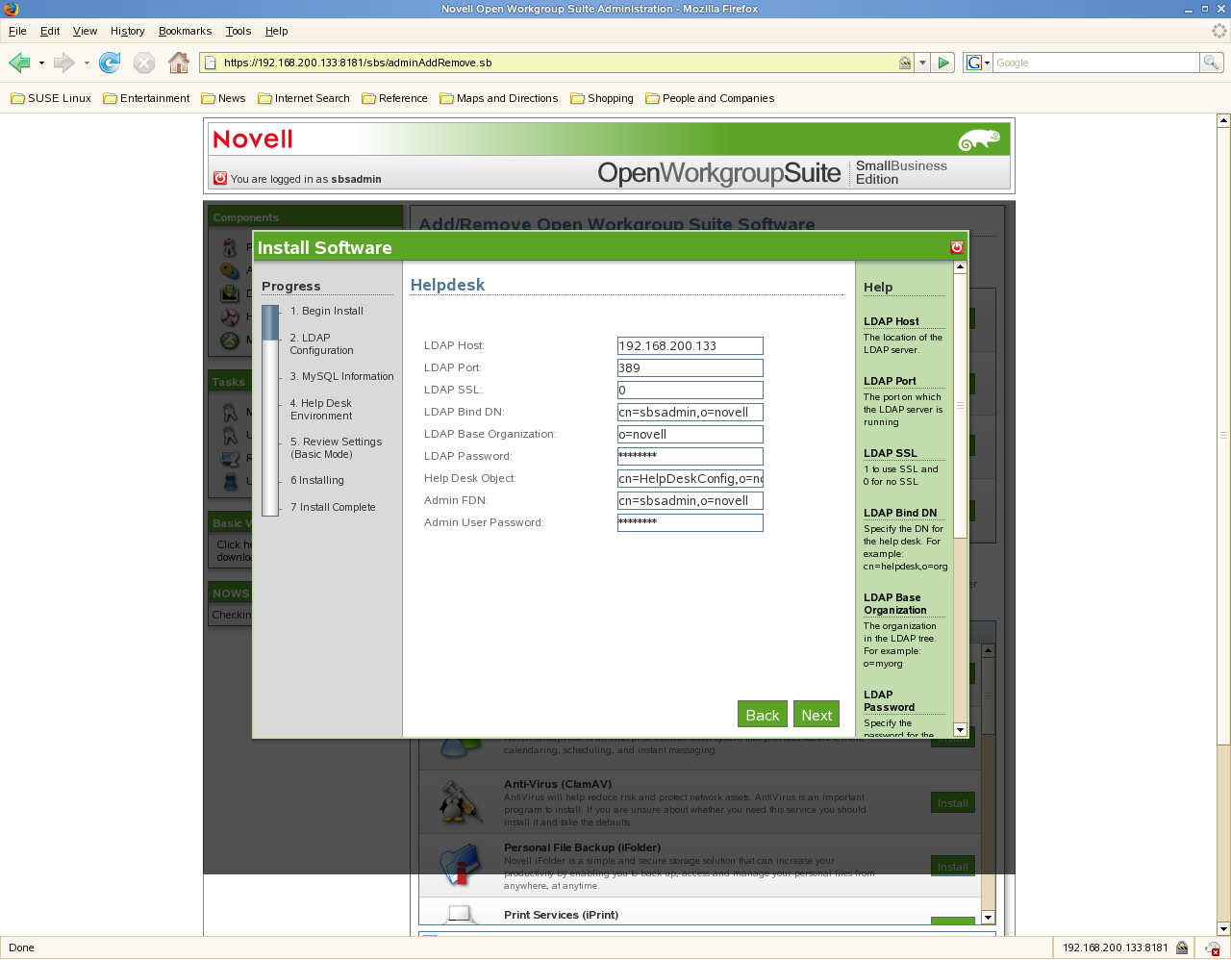
Task: Click the browser page scroll-down arrow
Action: (1223, 929)
